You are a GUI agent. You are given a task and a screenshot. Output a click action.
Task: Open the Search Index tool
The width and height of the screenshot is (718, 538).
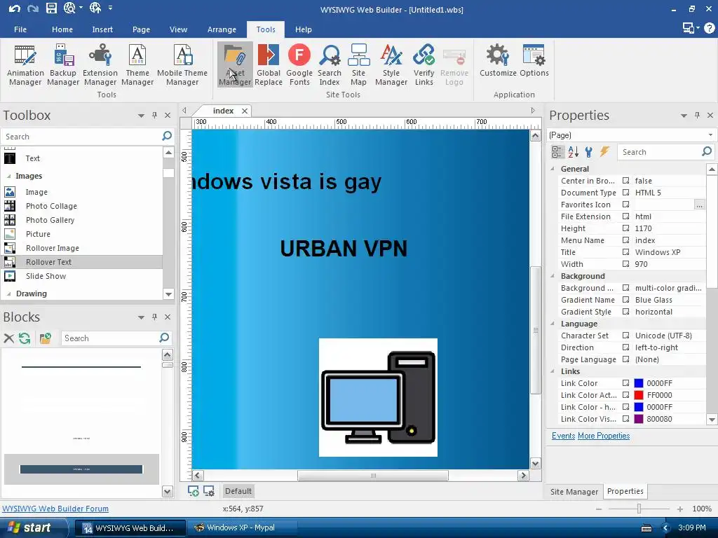330,65
